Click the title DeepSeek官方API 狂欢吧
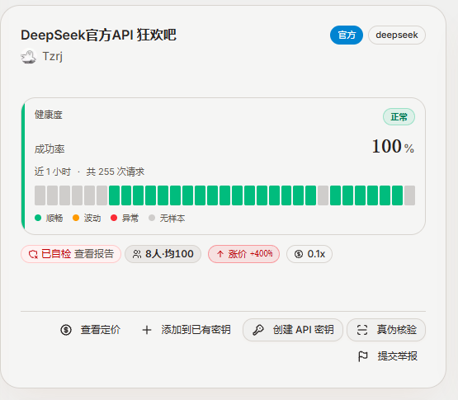Viewport: 458px width, 400px height. tap(98, 35)
